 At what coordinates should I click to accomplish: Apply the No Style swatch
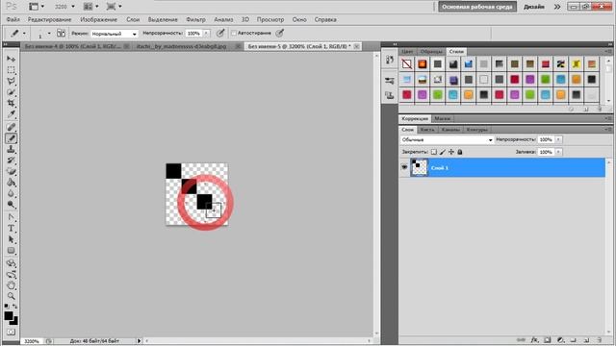406,64
